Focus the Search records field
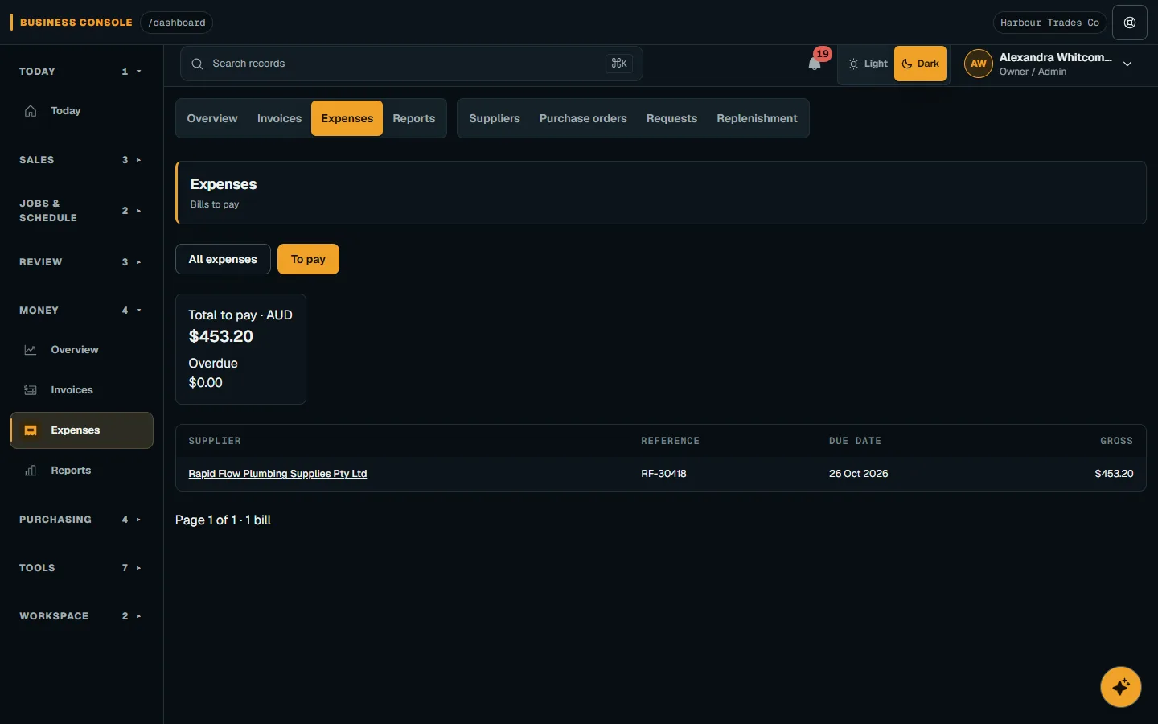This screenshot has width=1158, height=724. [x=412, y=64]
